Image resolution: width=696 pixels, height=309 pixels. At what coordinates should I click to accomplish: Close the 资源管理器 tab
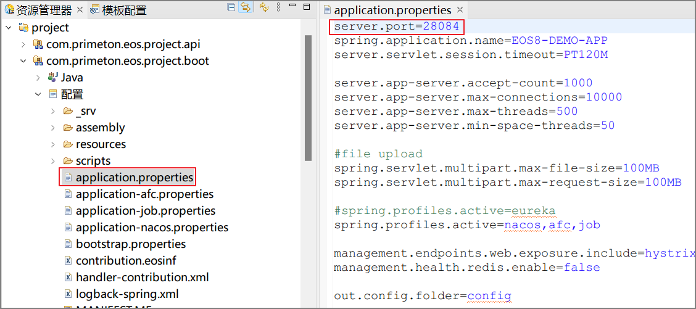tap(80, 10)
